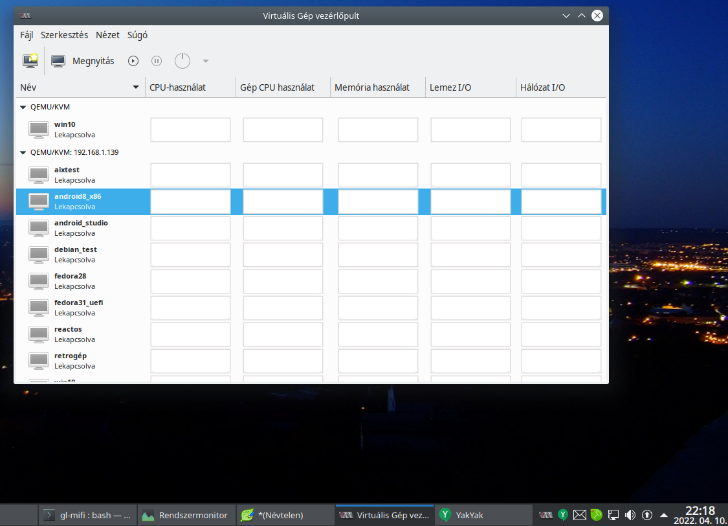Open the Súgó menu

tap(137, 35)
